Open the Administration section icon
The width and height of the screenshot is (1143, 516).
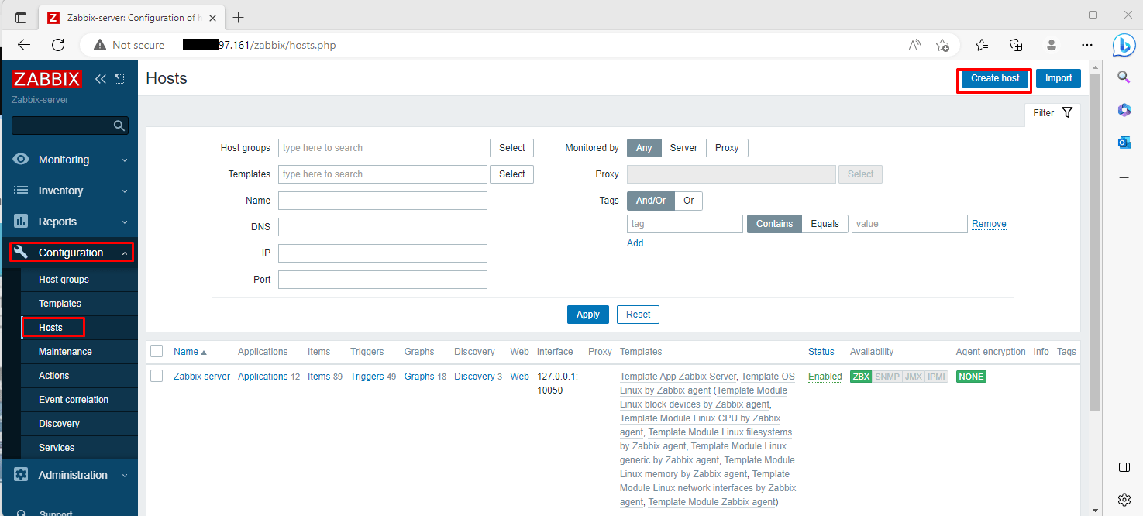click(21, 474)
